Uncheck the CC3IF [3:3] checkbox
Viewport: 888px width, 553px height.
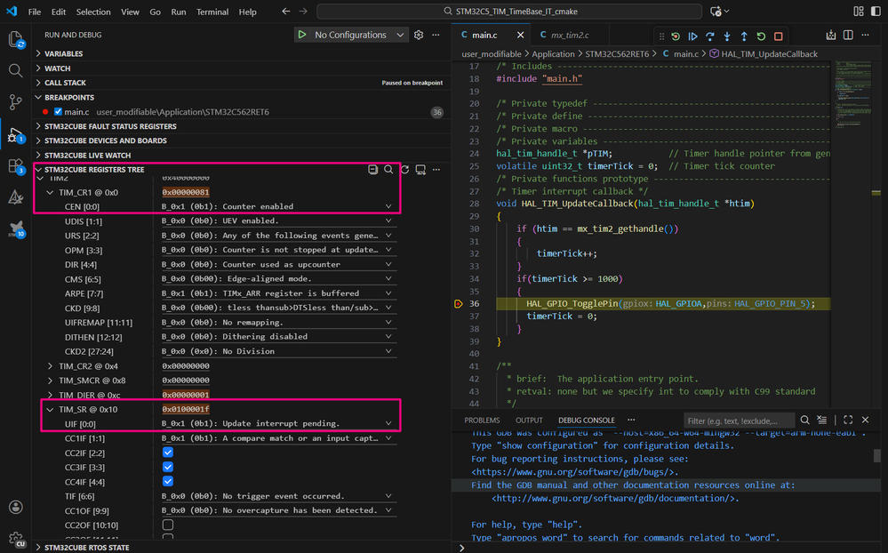168,467
